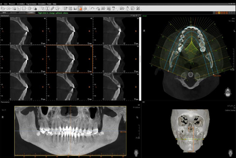Click the camera snapshot toolbar icon
The width and height of the screenshot is (236, 158).
122,9
